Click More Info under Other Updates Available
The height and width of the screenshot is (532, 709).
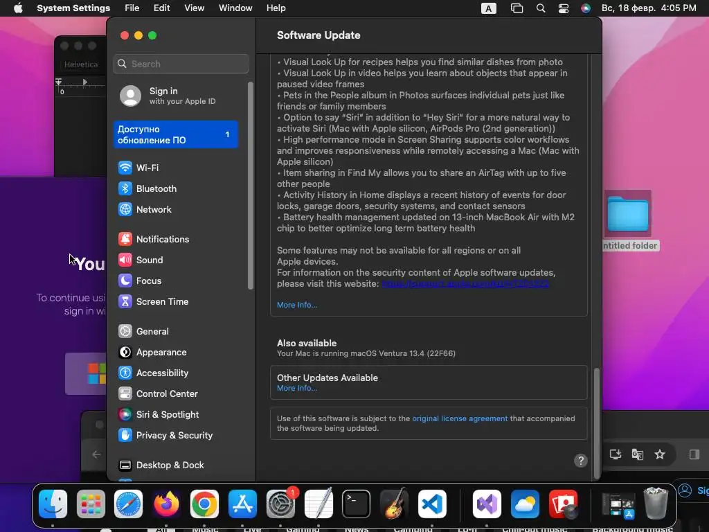coord(296,388)
